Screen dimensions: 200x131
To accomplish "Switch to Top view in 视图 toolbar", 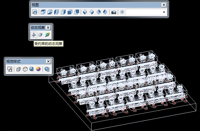I will coord(43,12).
